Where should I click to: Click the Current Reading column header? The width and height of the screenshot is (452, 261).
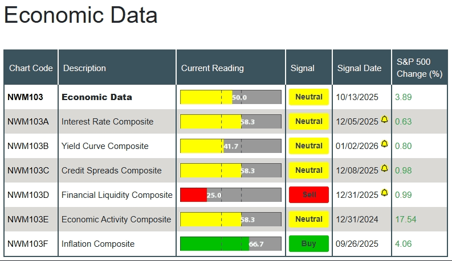[212, 68]
